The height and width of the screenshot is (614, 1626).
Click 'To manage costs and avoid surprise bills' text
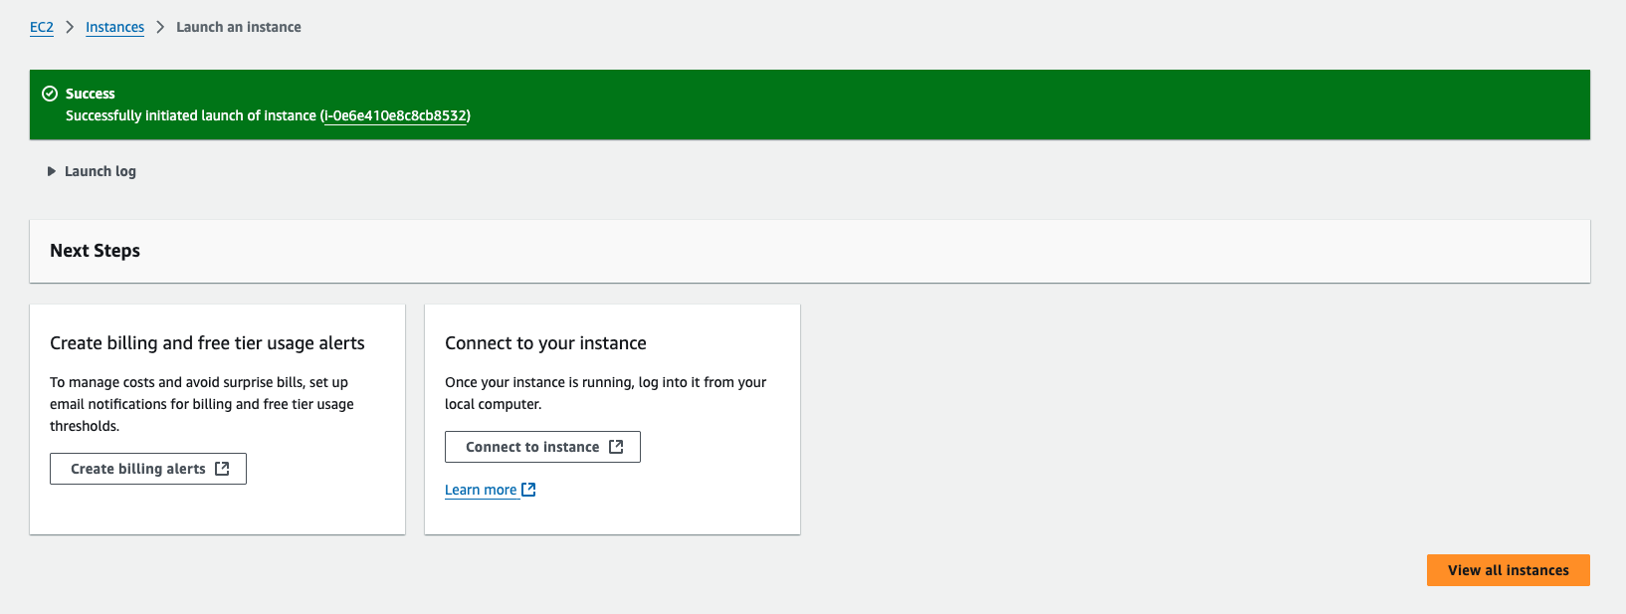tap(202, 404)
